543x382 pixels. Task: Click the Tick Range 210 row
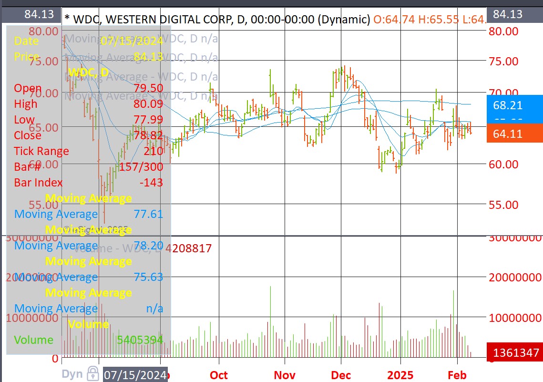point(88,151)
